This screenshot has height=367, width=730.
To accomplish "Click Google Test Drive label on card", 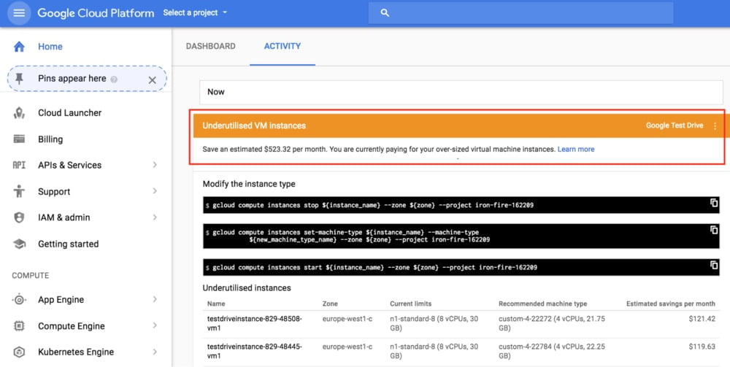I will pyautogui.click(x=675, y=125).
